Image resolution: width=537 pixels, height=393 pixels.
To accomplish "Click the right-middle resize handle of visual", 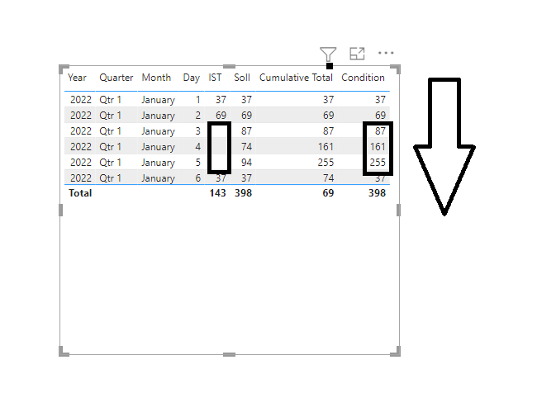I will pyautogui.click(x=399, y=211).
